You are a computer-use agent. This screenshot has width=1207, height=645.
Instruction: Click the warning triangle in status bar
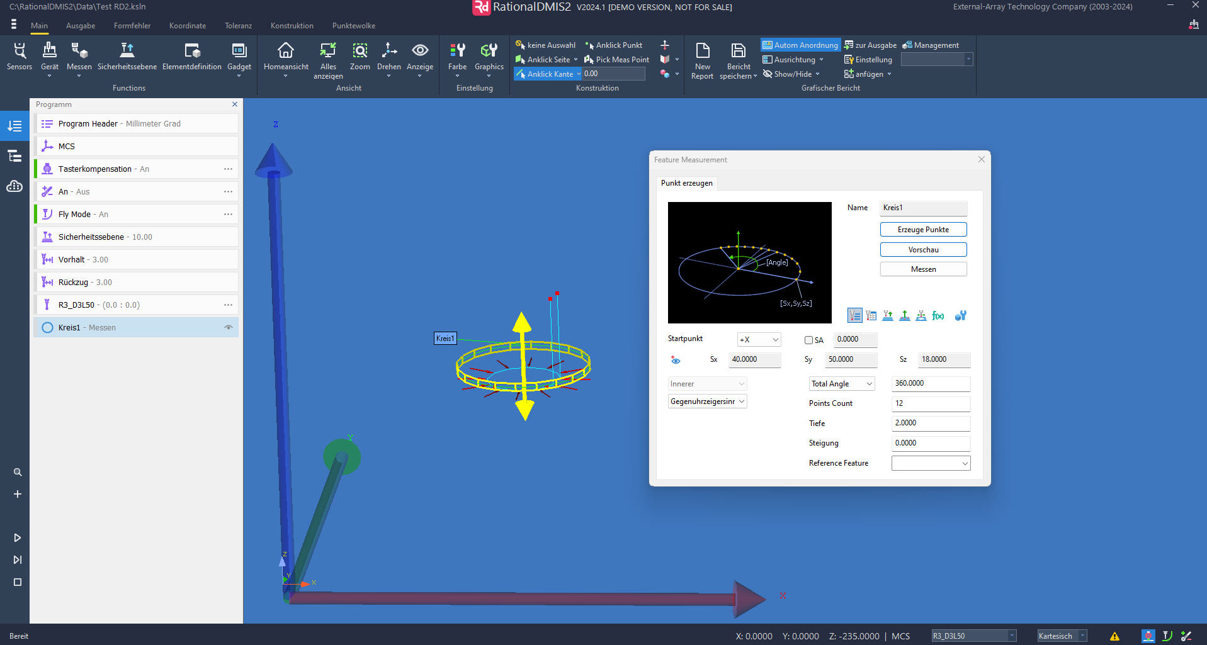click(x=1114, y=636)
